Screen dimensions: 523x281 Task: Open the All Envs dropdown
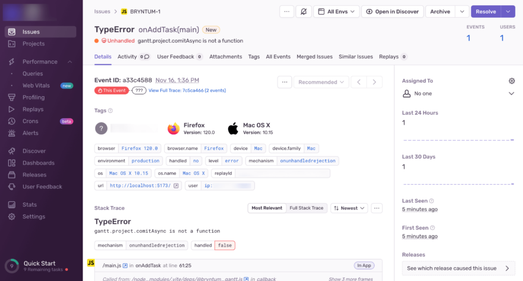[x=336, y=11]
